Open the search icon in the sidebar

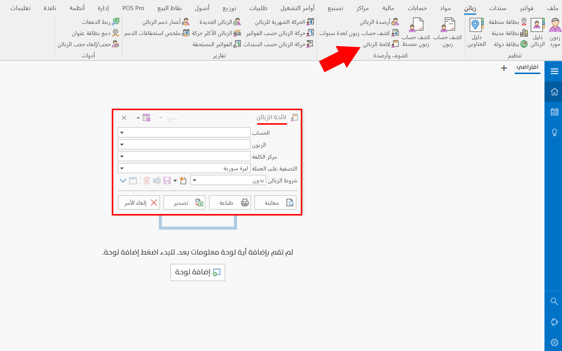(x=554, y=301)
